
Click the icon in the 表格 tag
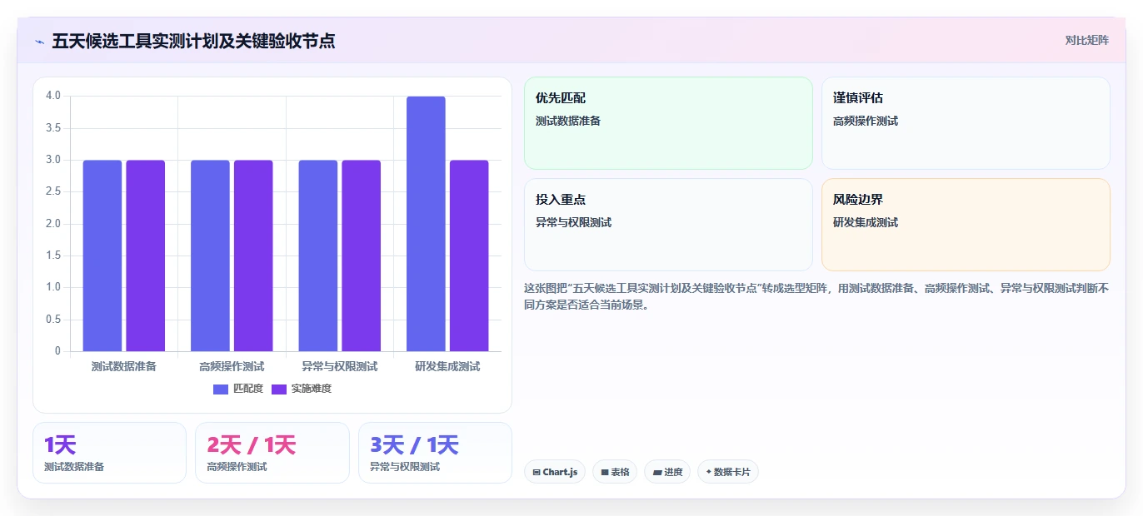(605, 473)
